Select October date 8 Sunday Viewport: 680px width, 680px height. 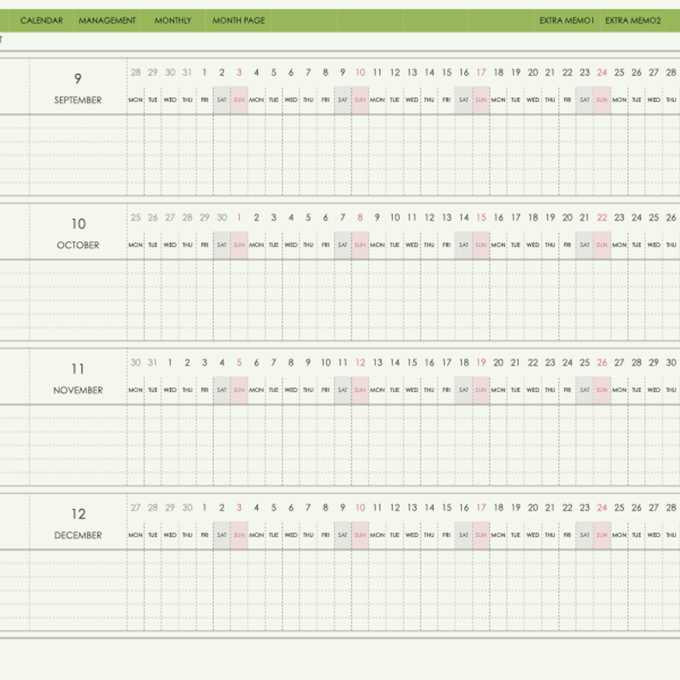[x=360, y=218]
